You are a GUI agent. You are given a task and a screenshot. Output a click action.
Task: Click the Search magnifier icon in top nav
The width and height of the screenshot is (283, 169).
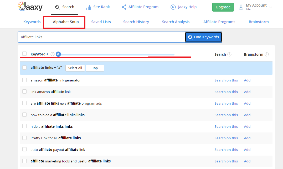(57, 7)
